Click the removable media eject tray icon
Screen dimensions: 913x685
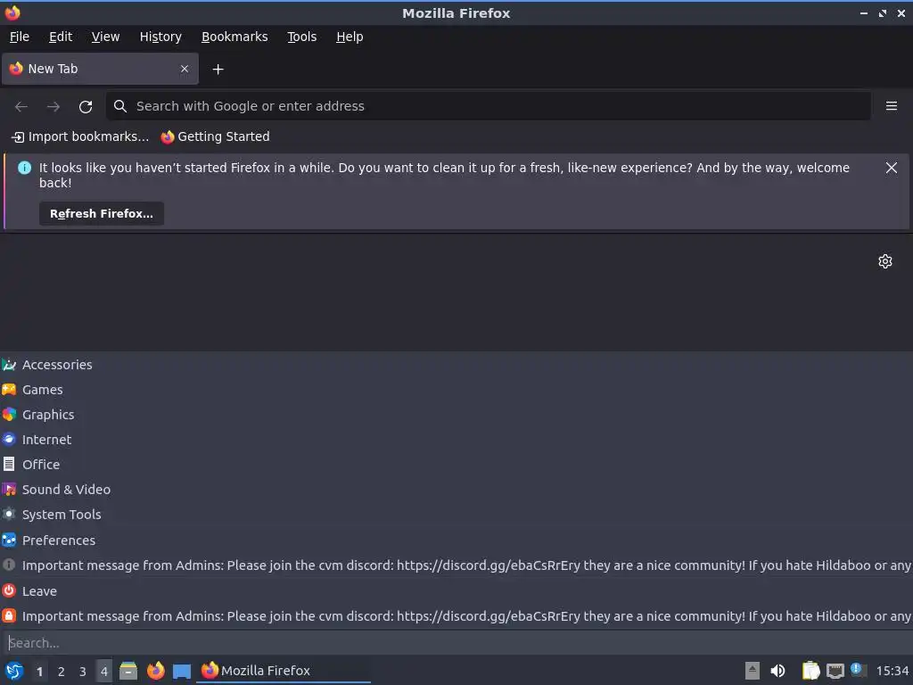pyautogui.click(x=753, y=671)
